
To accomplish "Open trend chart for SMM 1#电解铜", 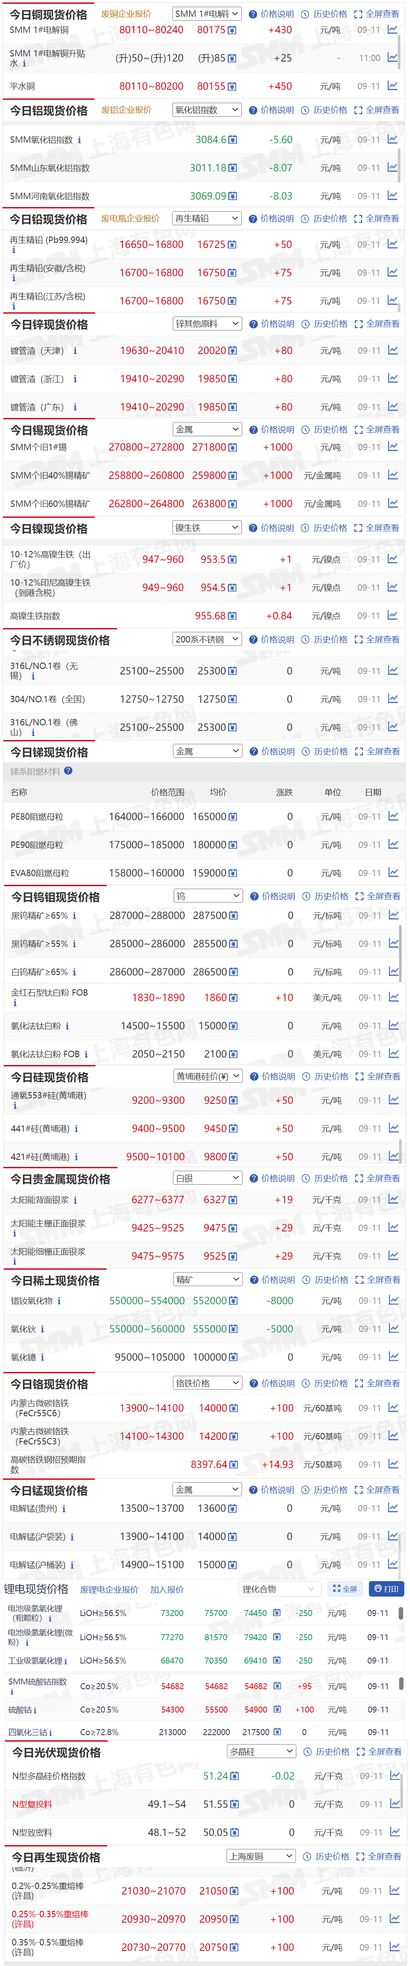I will click(x=391, y=30).
